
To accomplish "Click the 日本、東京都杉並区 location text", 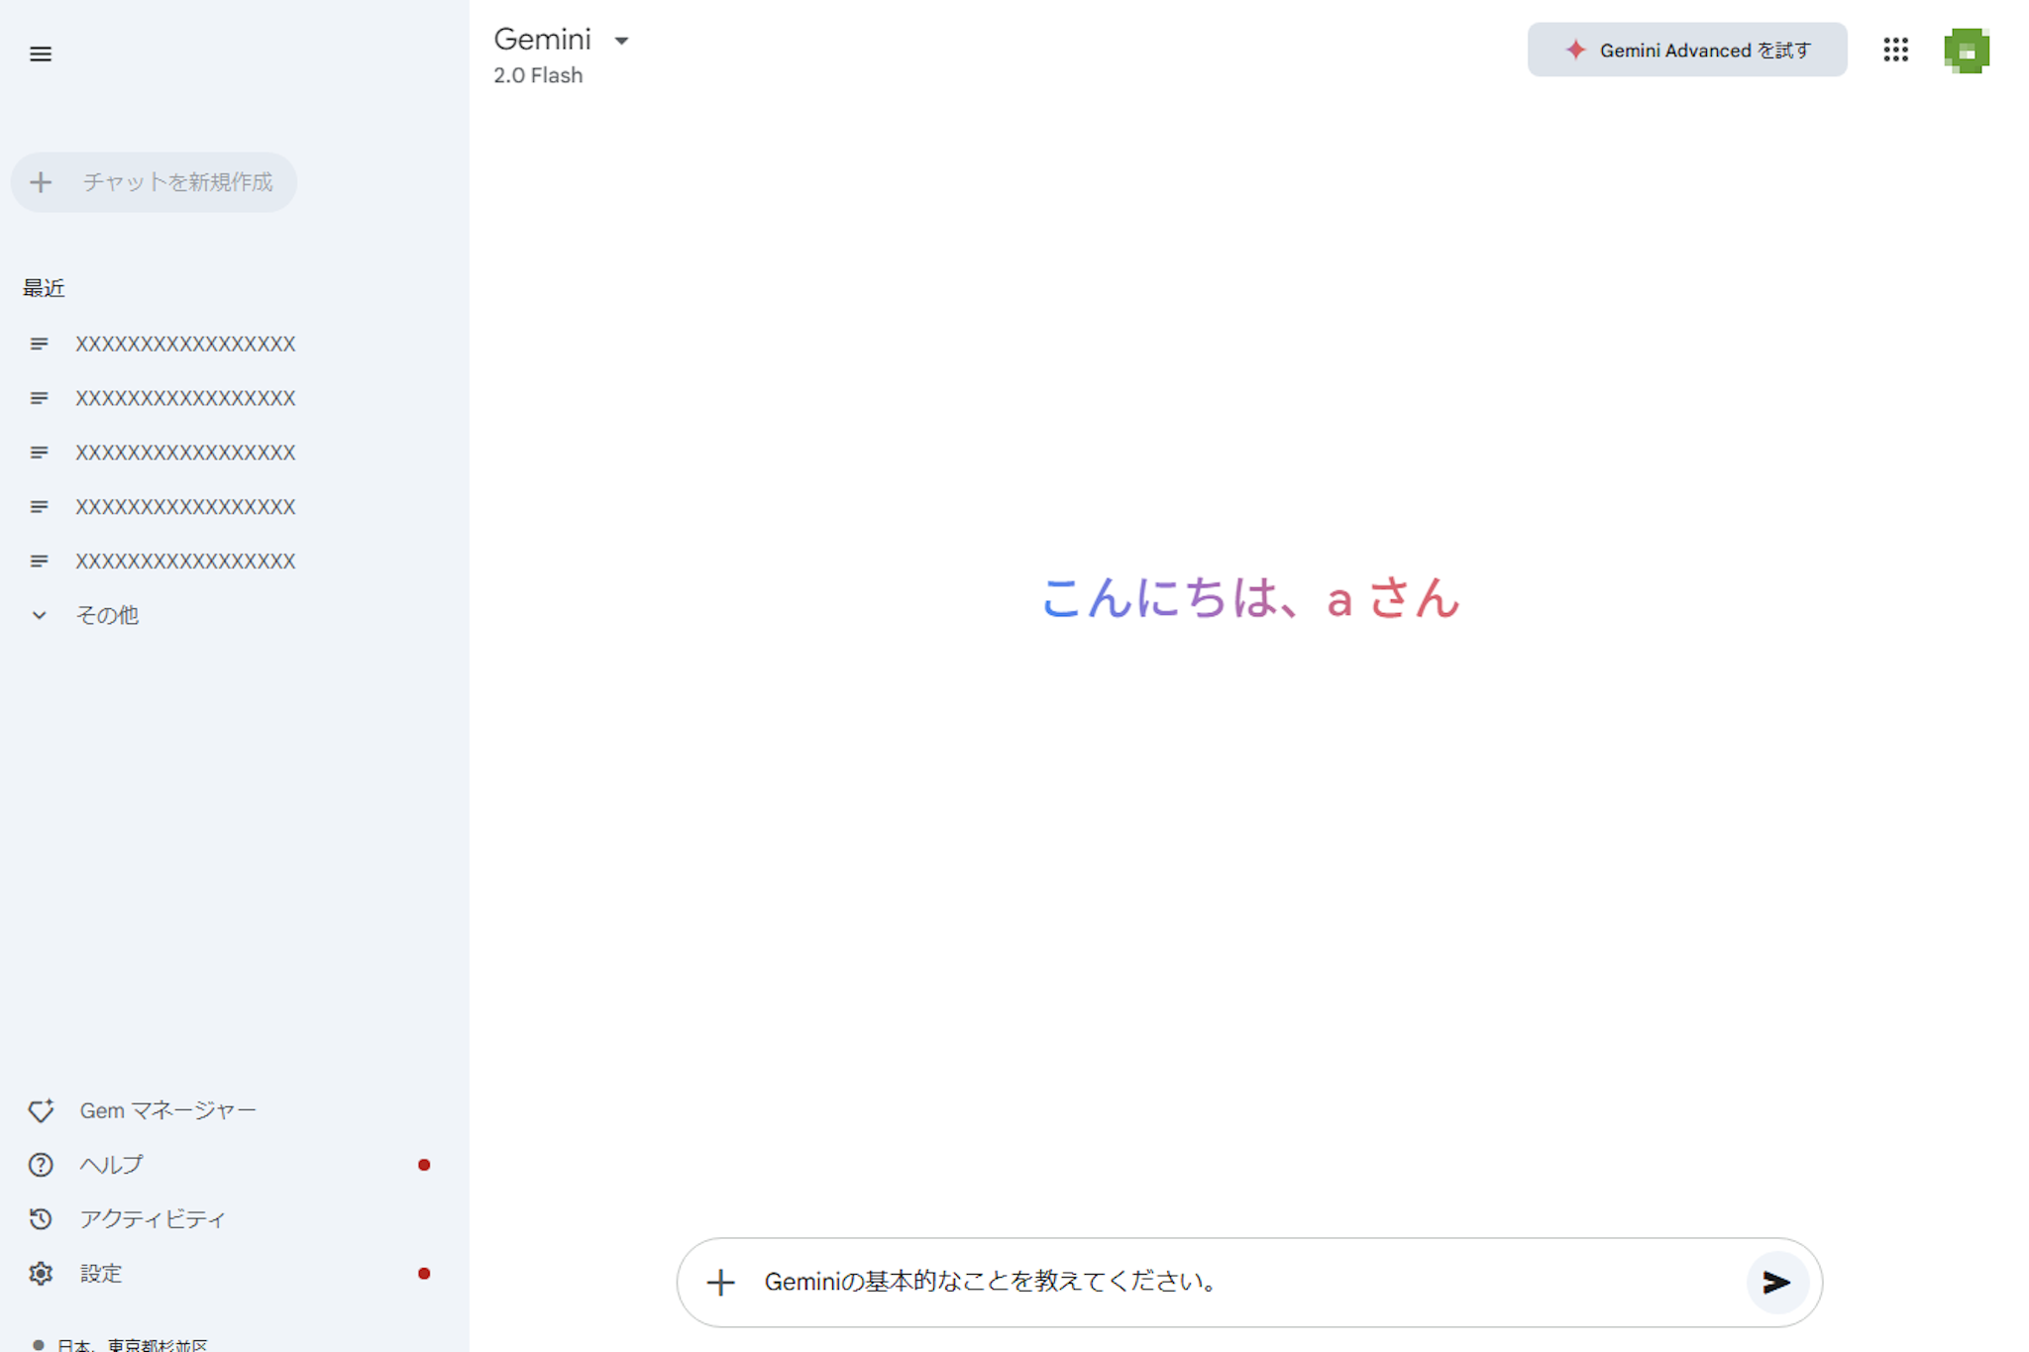I will (132, 1344).
